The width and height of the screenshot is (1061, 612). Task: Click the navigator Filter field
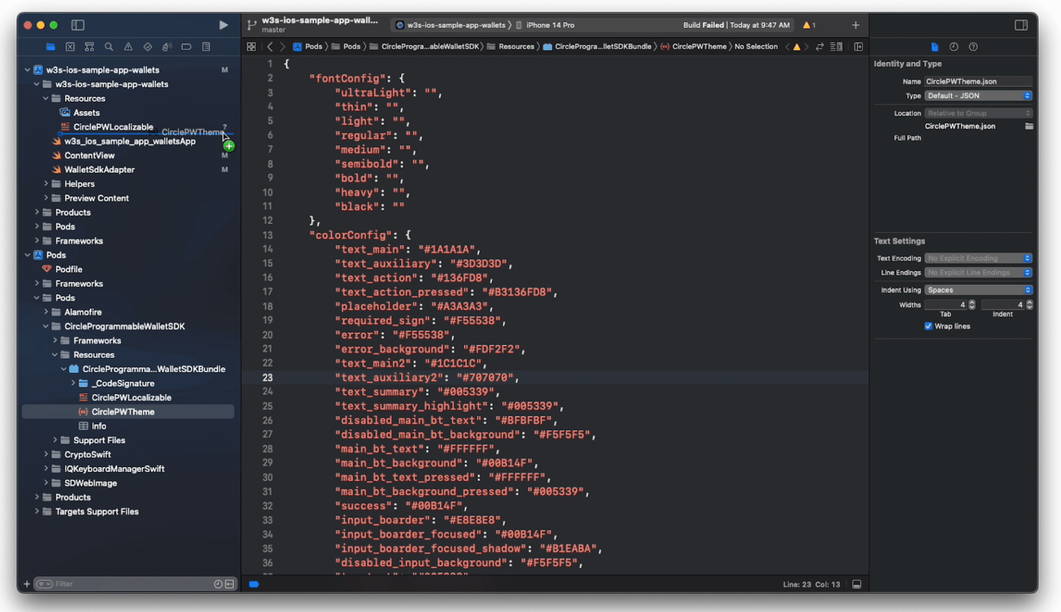[133, 584]
